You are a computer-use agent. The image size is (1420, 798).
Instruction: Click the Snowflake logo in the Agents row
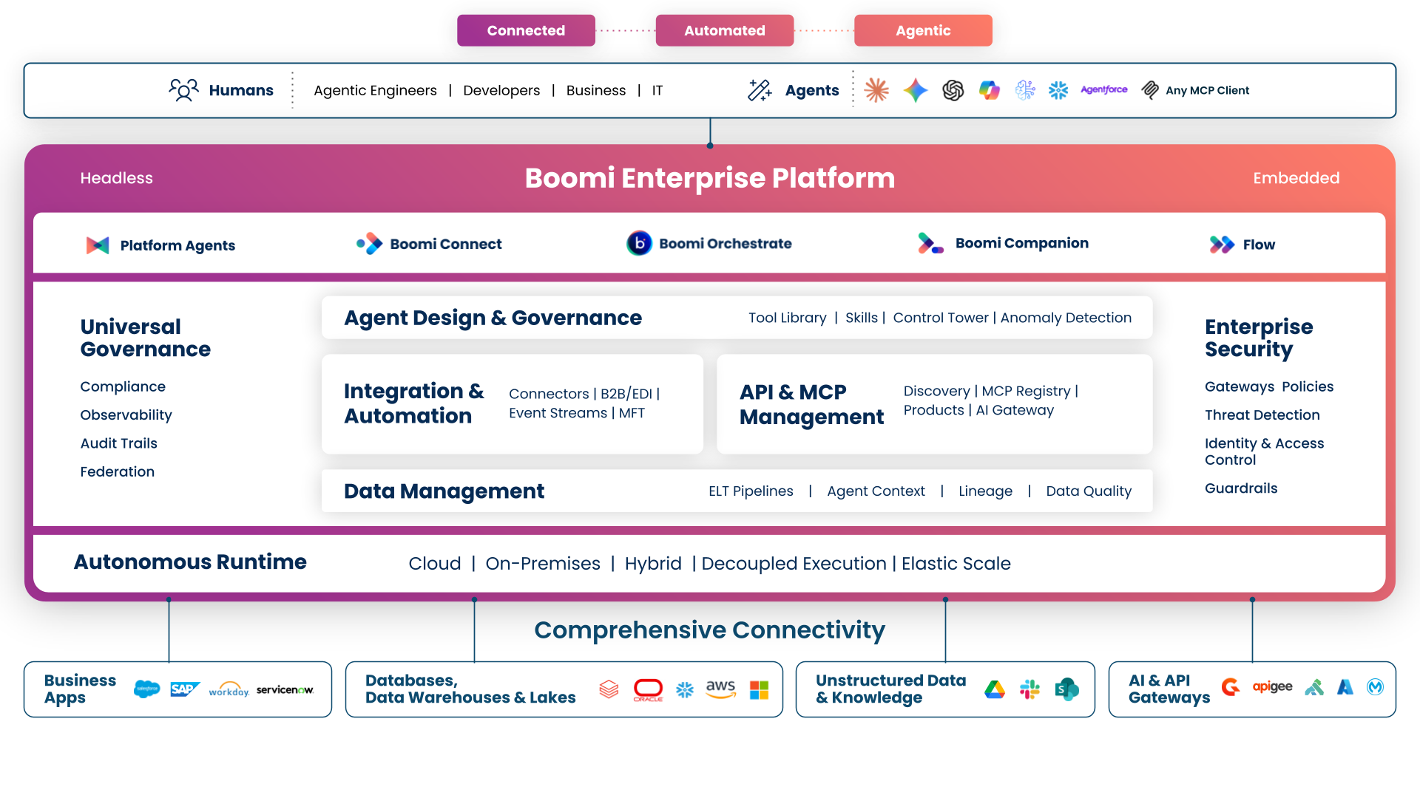pos(1058,90)
